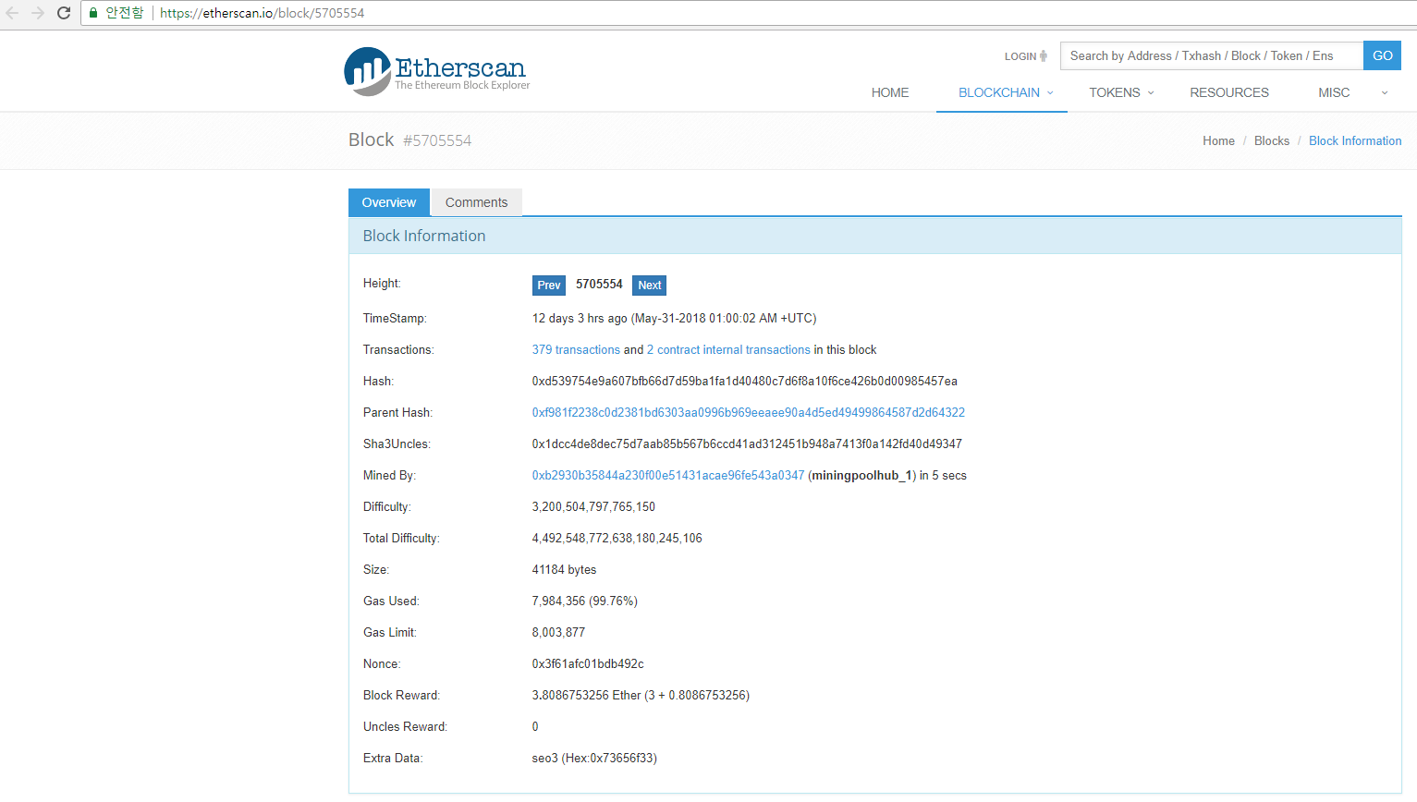Image resolution: width=1417 pixels, height=802 pixels.
Task: Focus the Search by Address field
Action: (1212, 55)
